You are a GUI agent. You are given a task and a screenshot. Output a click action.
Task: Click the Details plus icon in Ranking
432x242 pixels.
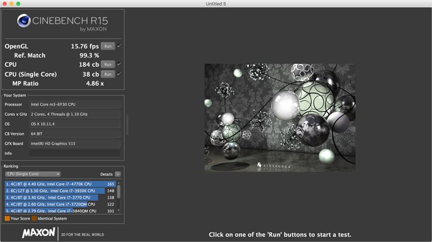click(x=117, y=174)
